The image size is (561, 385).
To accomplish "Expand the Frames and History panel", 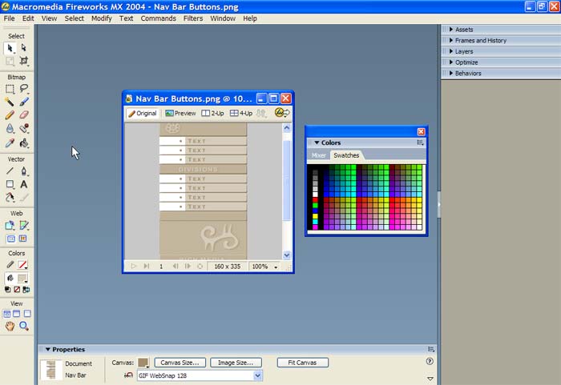I will 451,40.
